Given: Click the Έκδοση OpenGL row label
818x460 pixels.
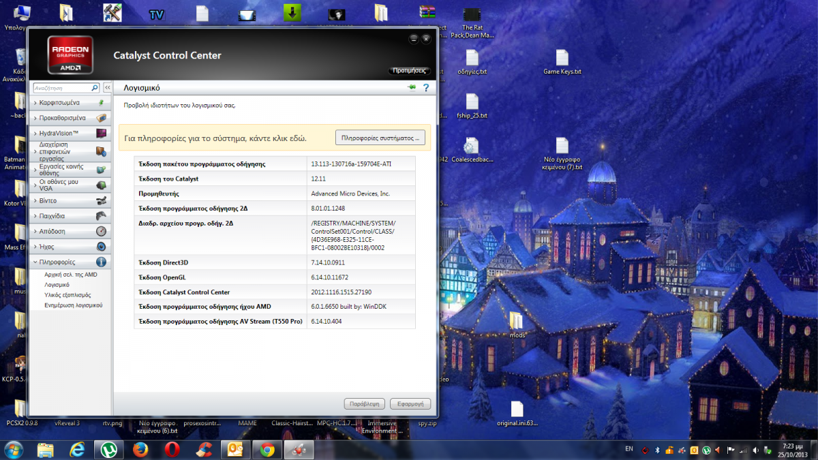Looking at the screenshot, I should point(162,277).
